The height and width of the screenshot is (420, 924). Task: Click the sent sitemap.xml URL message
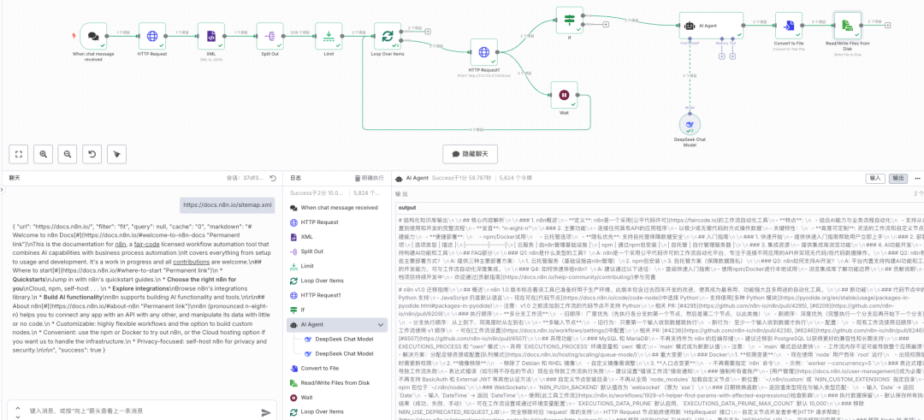(x=228, y=205)
